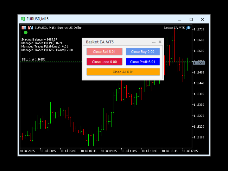
Task: Click the Close Buy 0.00 button
Action: coord(142,52)
